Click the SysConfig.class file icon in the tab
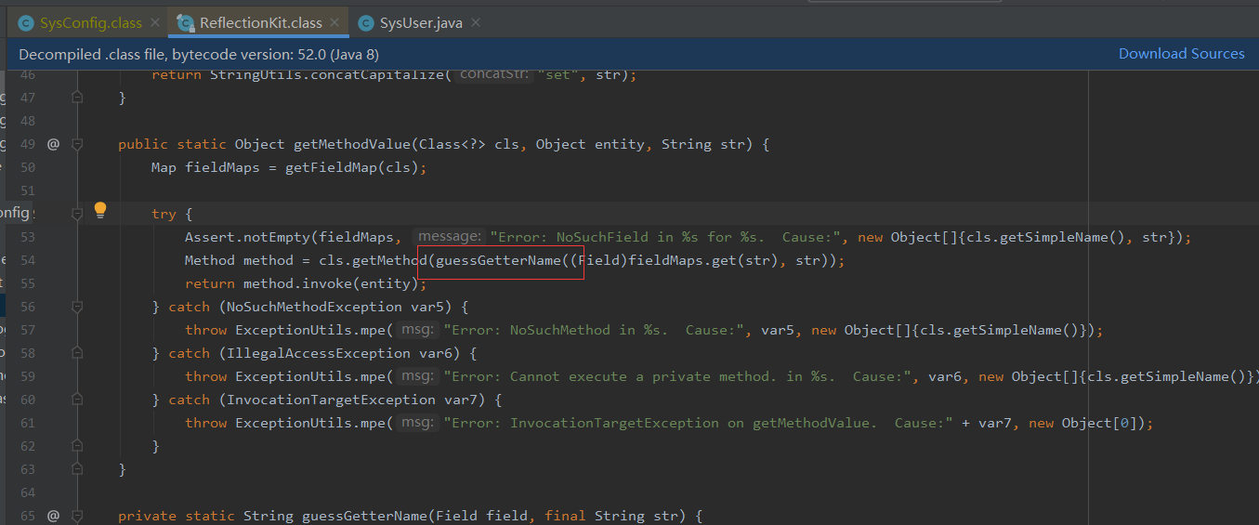Screen dimensions: 1259x525 pos(25,22)
